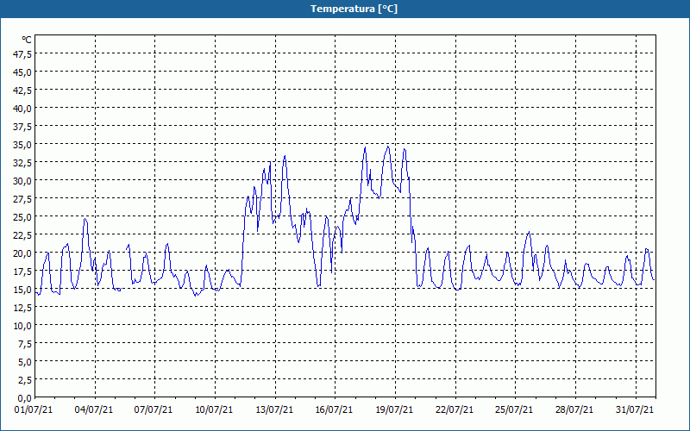Viewport: 690px width, 431px height.
Task: Click the 16/07/21 date label
Action: click(x=334, y=410)
